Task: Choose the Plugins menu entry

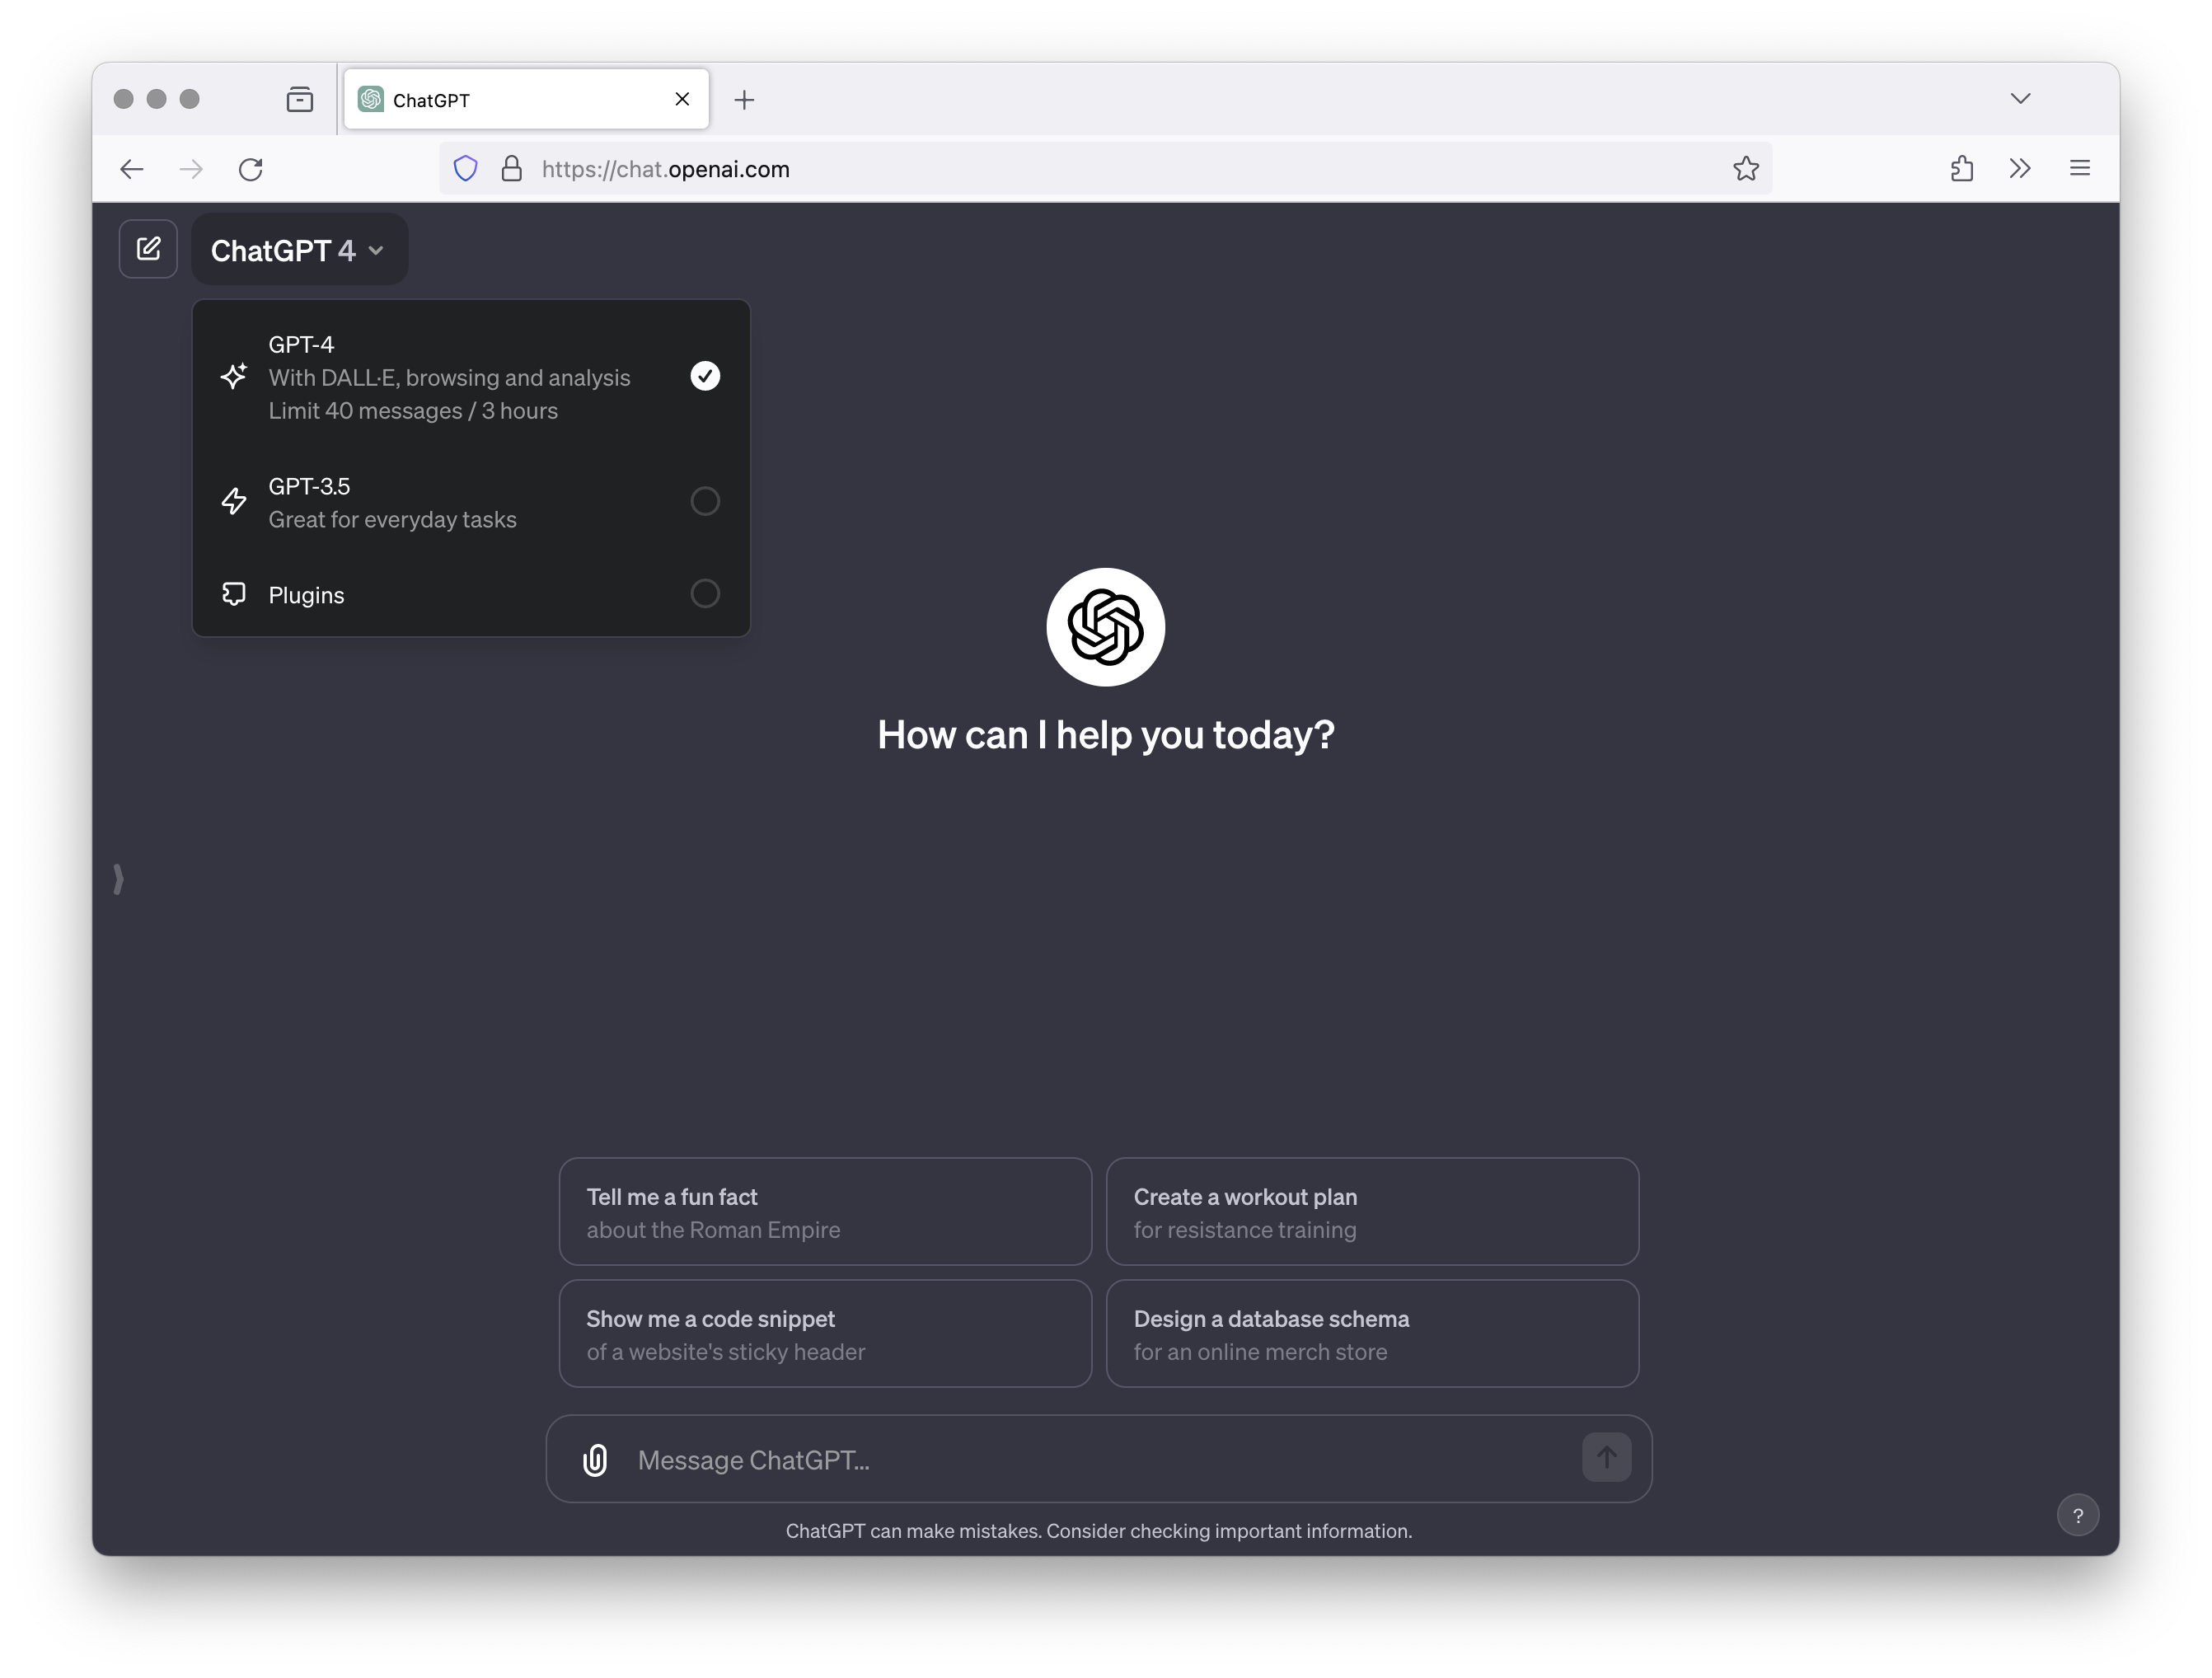Action: click(x=471, y=594)
